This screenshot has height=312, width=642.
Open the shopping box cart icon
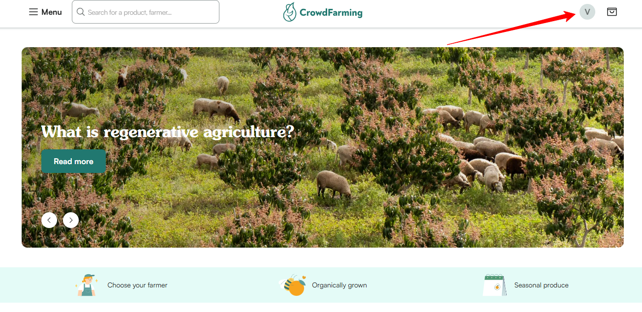(611, 12)
